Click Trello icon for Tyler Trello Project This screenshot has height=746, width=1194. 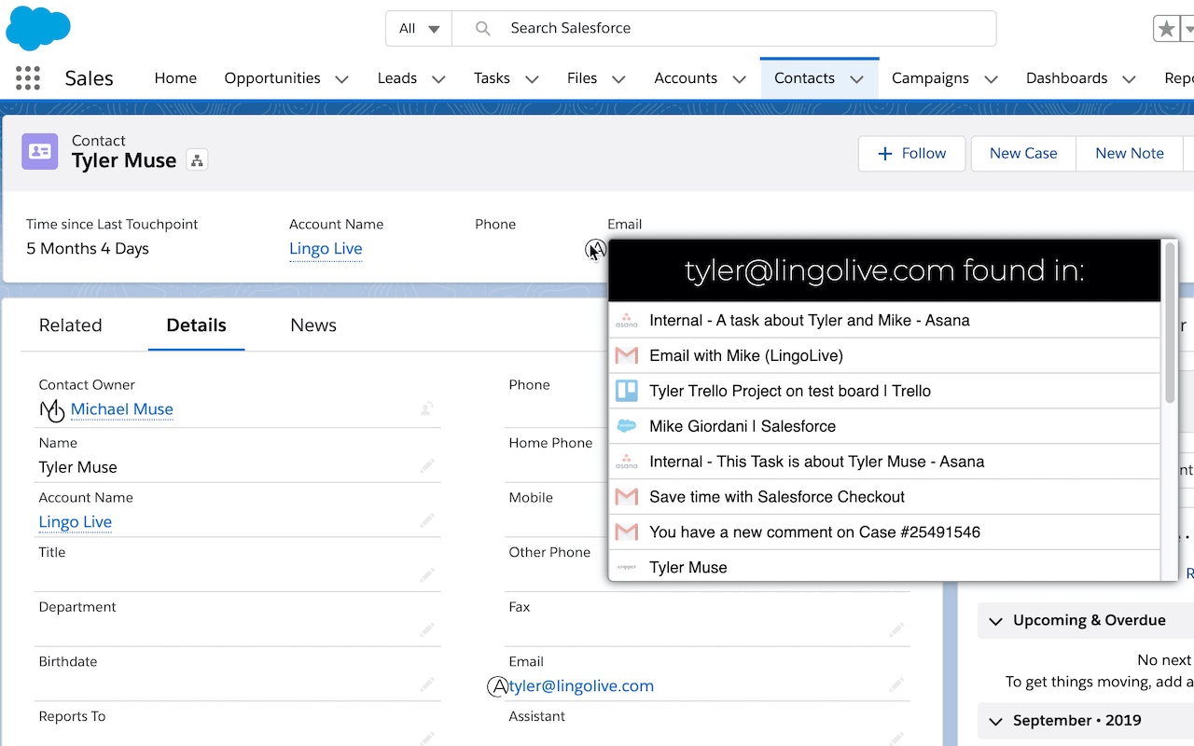coord(627,391)
